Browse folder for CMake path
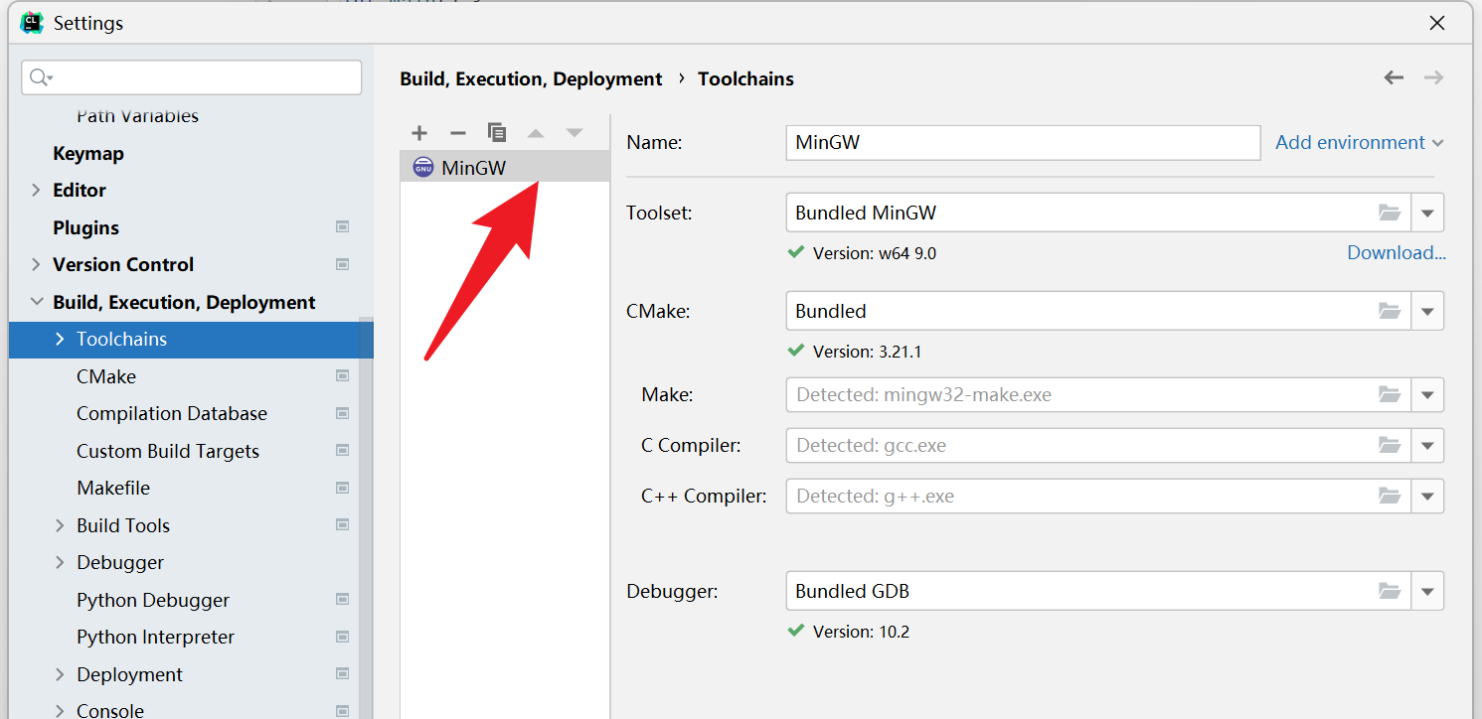 (1390, 311)
